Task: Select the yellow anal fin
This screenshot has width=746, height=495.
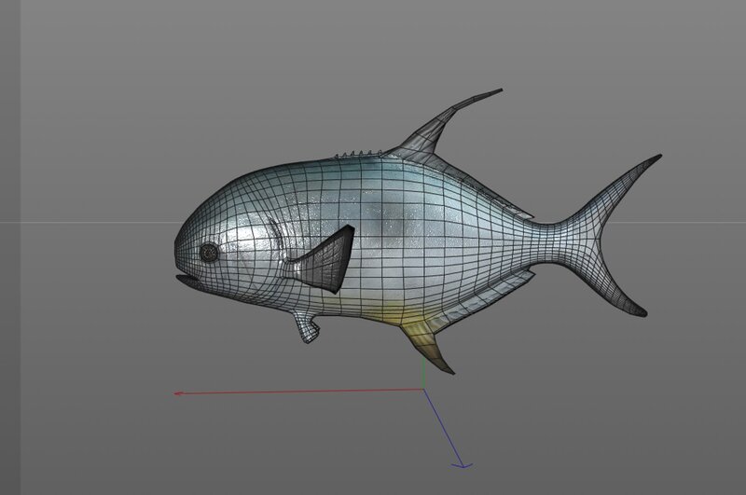Action: coord(426,343)
